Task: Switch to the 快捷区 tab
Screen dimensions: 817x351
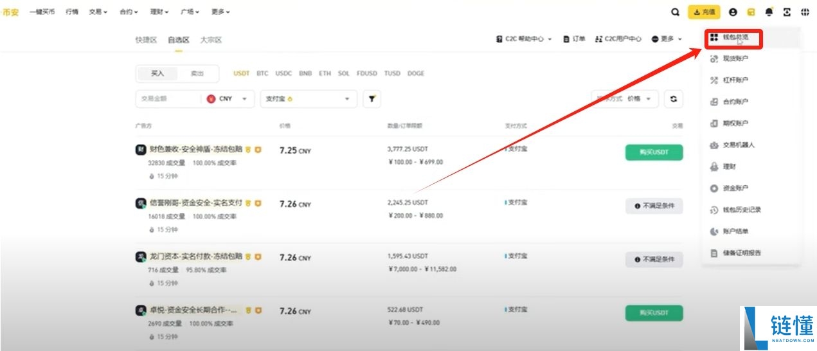Action: click(x=146, y=40)
